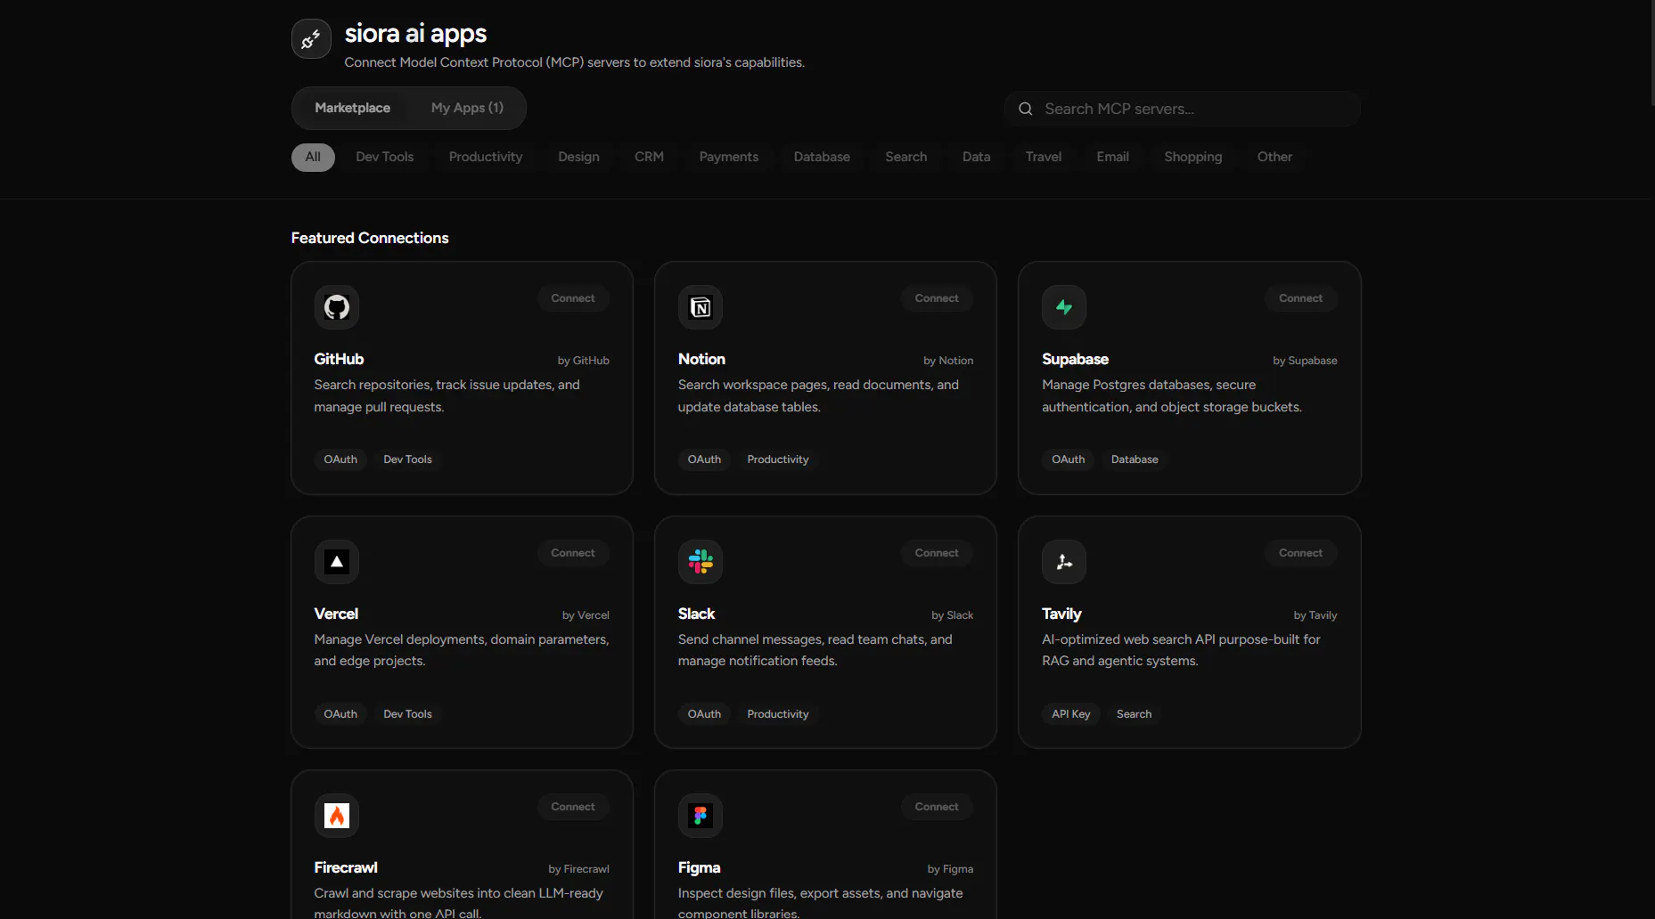Click the 'by Tavily' author label
The height and width of the screenshot is (919, 1655).
point(1315,615)
